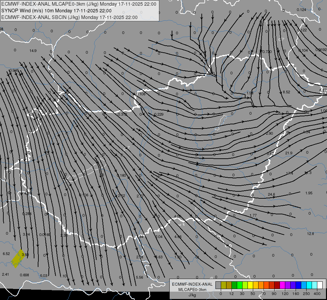327x300 pixels.
Task: Click the 3.50 value on the olive area
Action: coord(25,255)
